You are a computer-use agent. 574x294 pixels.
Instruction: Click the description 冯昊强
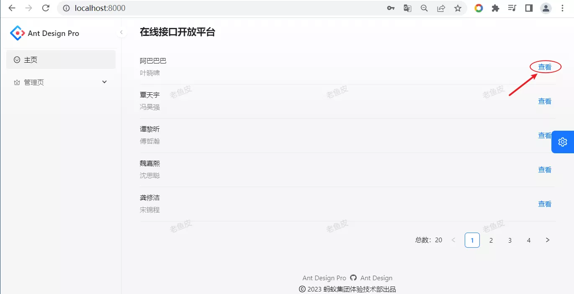coord(150,107)
